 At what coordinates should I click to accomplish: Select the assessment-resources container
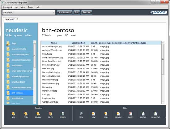(x=19, y=60)
